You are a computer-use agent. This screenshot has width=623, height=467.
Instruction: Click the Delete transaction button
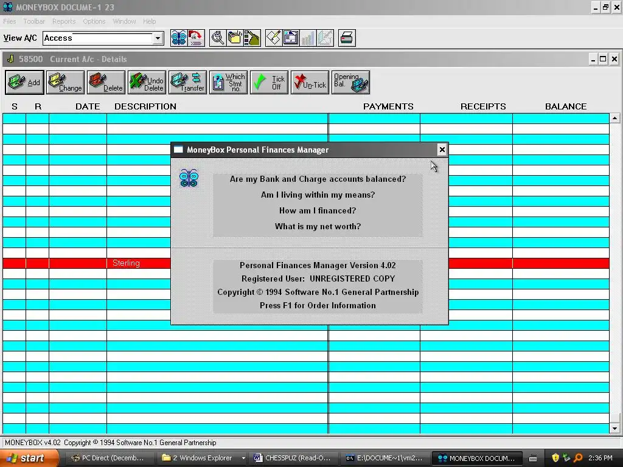(106, 83)
